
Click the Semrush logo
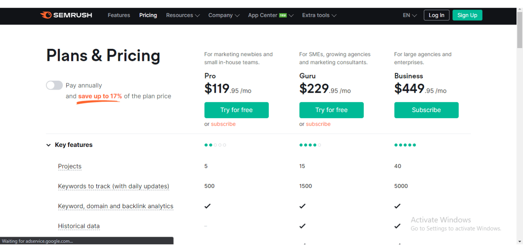[66, 15]
